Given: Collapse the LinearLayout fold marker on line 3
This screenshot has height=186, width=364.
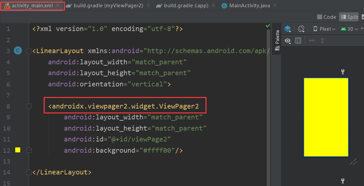Looking at the screenshot, I should [29, 51].
